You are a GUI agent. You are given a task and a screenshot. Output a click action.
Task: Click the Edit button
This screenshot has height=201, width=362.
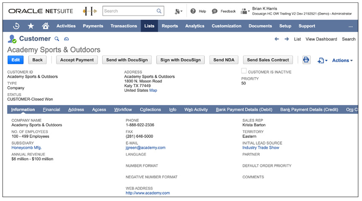coord(15,60)
